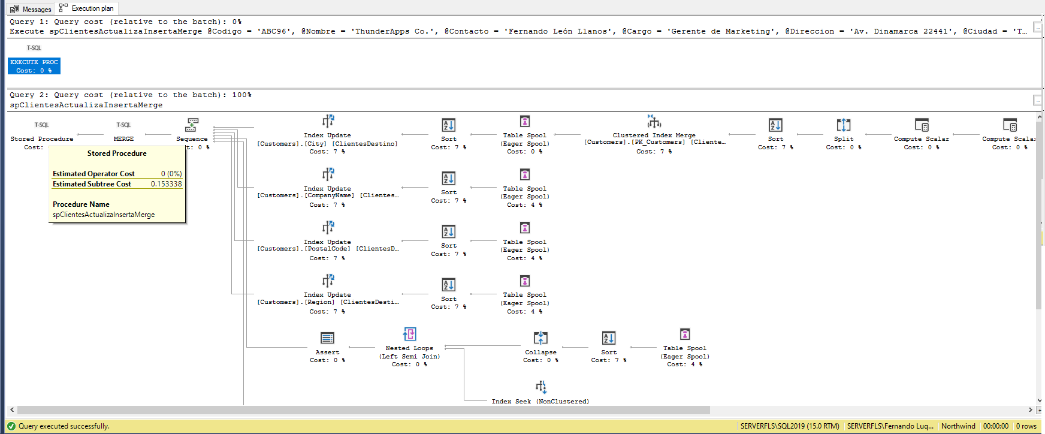Select Index Update on [CompanyName] icon
Image resolution: width=1045 pixels, height=434 pixels.
328,175
